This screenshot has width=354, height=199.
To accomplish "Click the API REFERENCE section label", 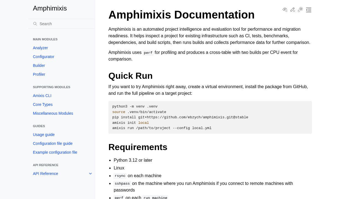I will click(x=46, y=165).
